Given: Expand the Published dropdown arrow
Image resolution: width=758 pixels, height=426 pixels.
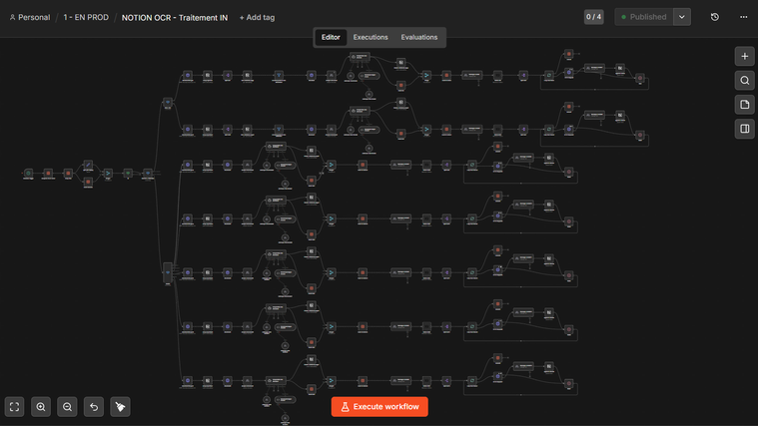Looking at the screenshot, I should click(x=682, y=17).
